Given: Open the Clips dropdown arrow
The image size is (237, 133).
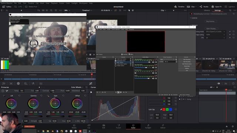Looking at the screenshot, I should [196, 7].
